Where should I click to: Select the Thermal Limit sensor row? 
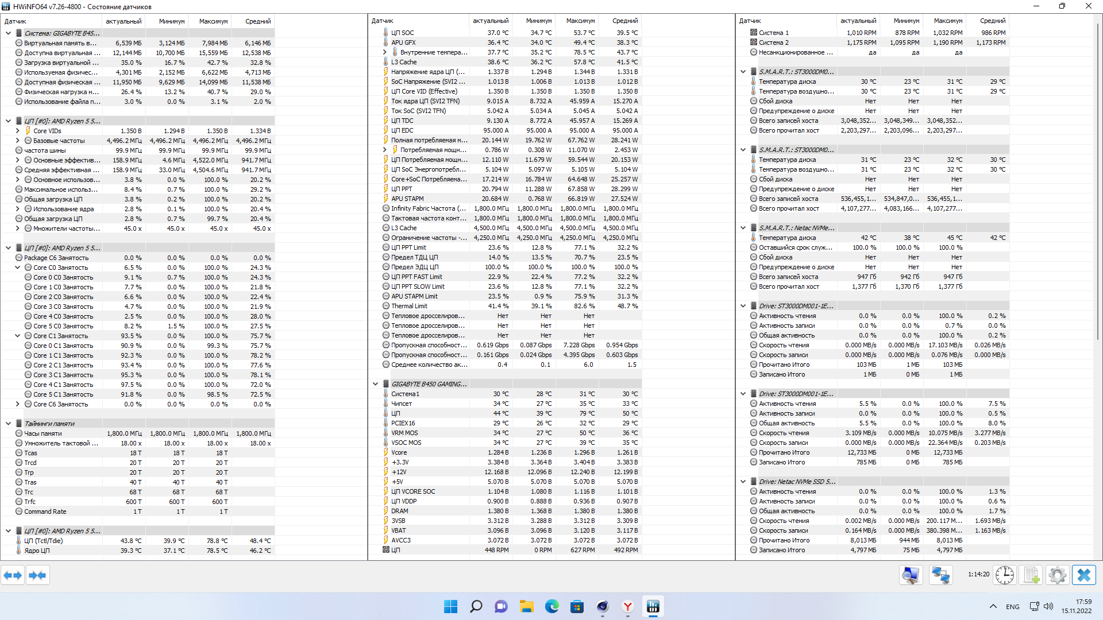click(410, 306)
